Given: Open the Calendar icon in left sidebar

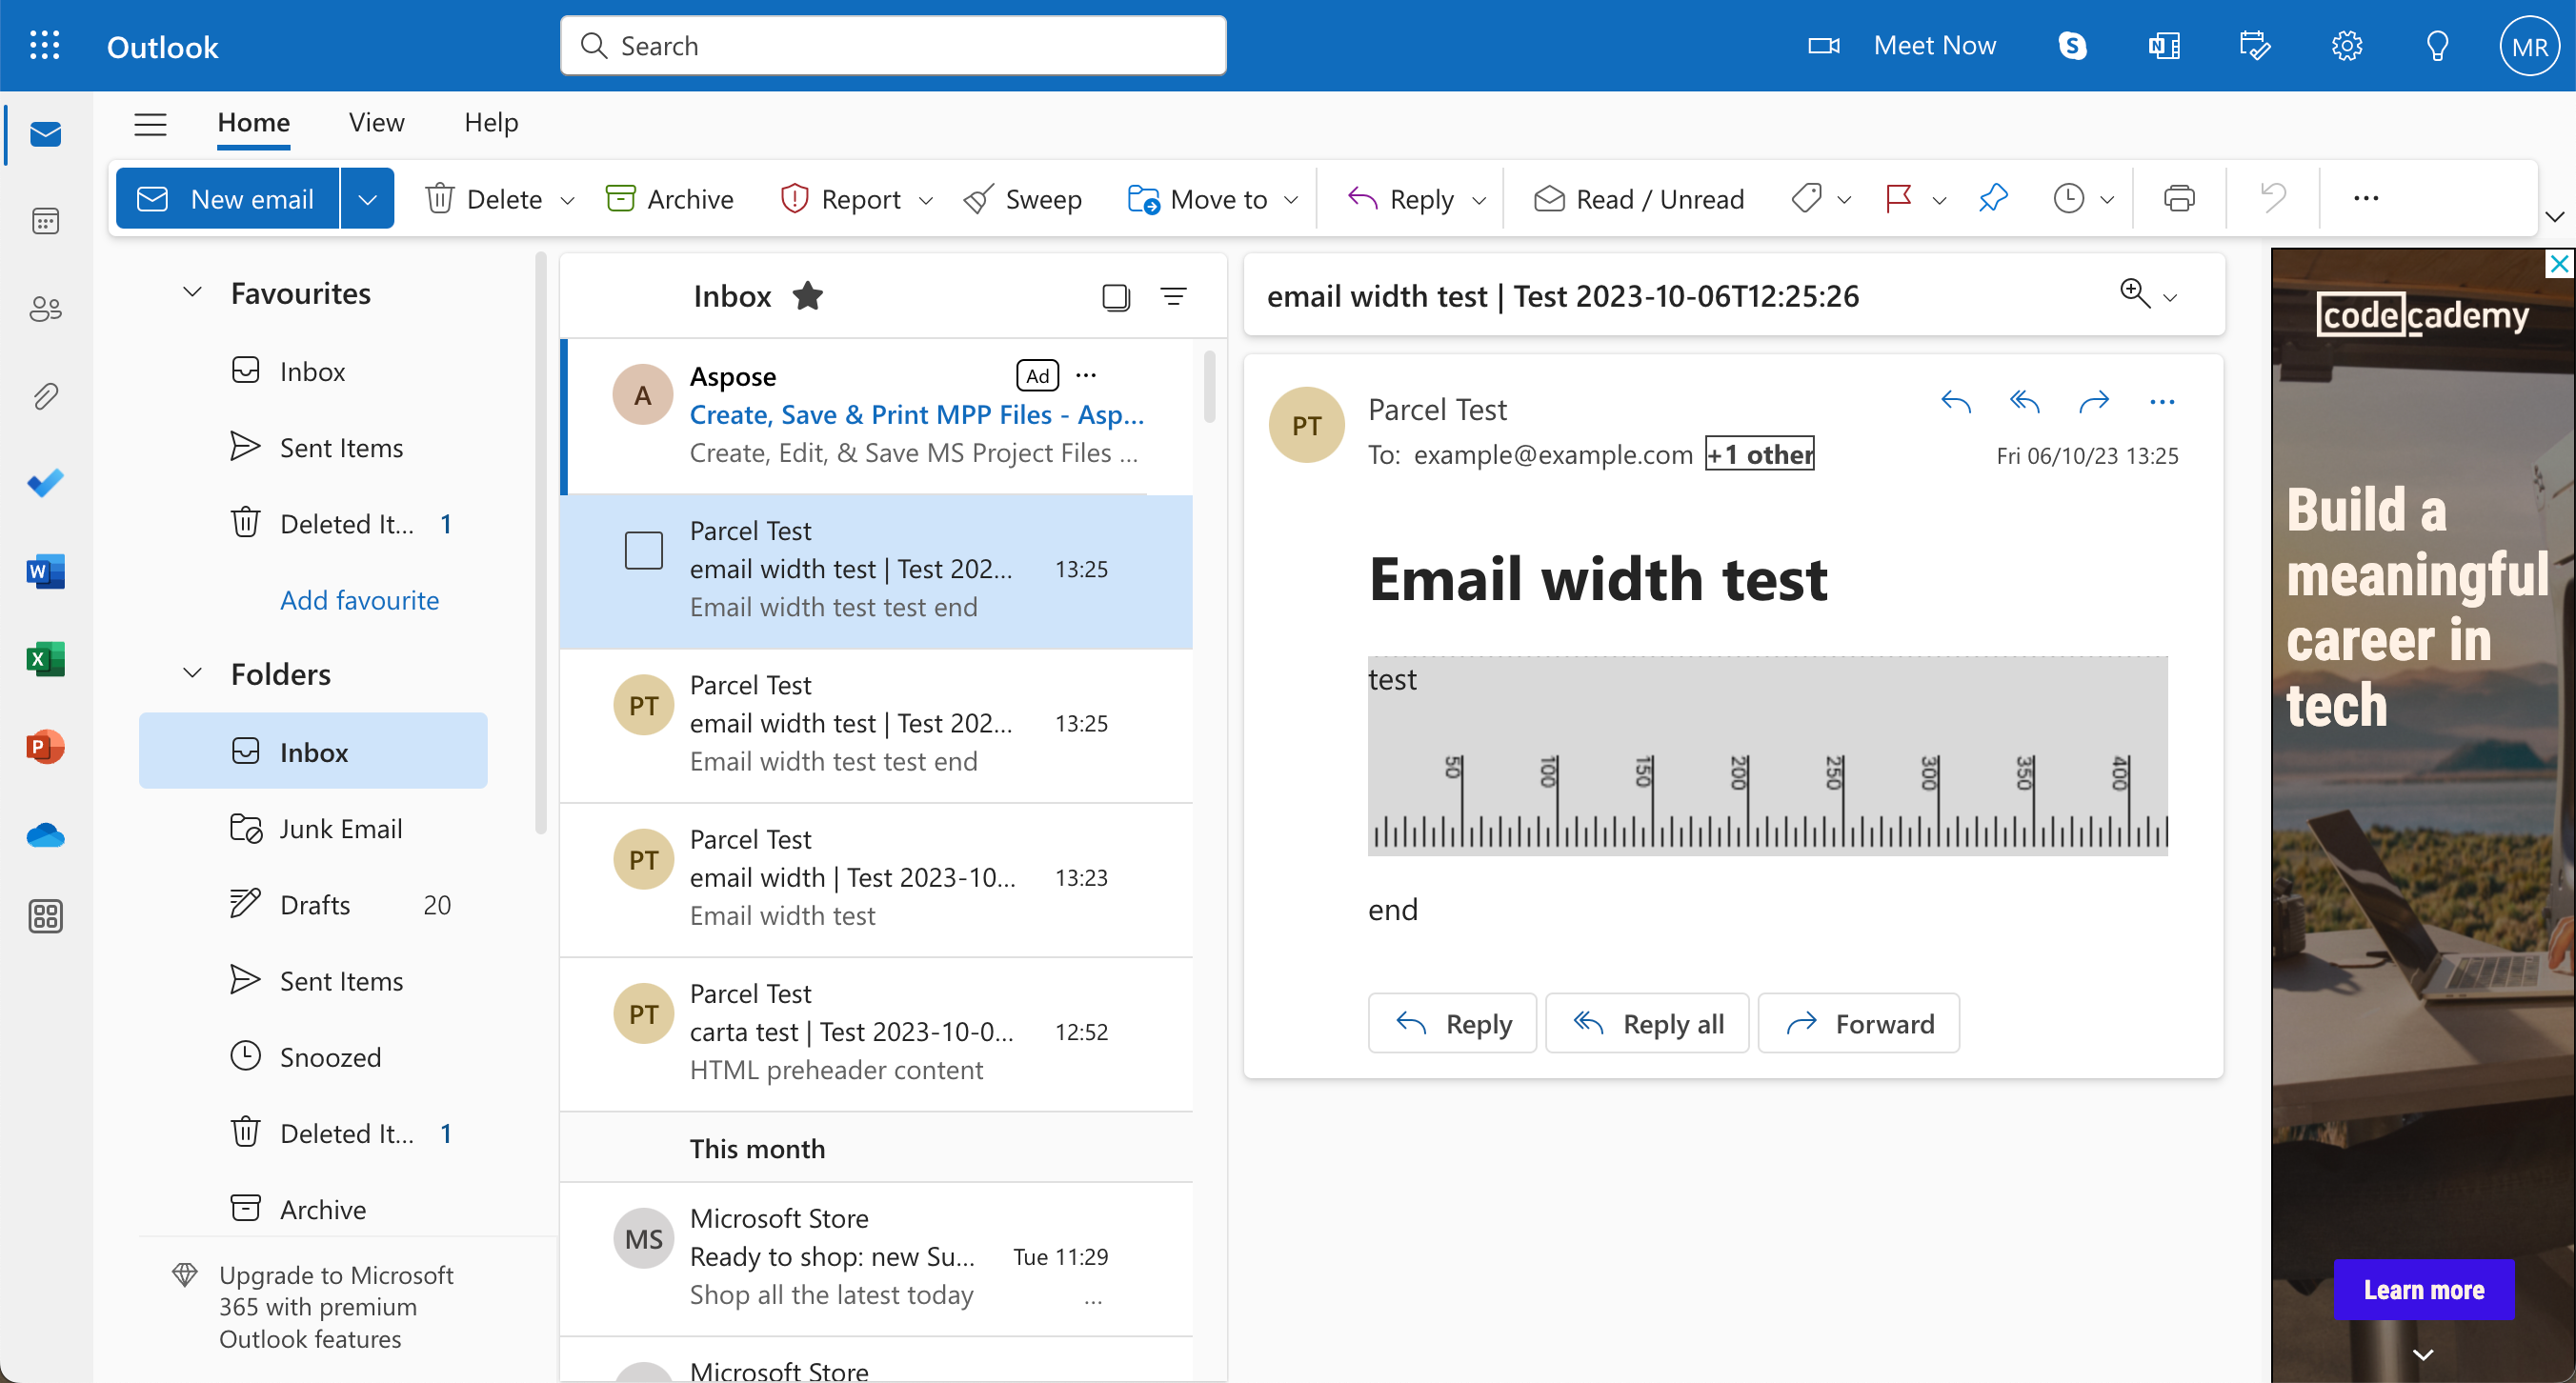Looking at the screenshot, I should (x=45, y=221).
